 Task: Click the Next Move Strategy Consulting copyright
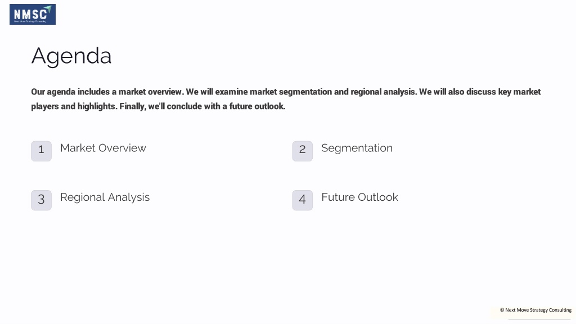pos(535,310)
